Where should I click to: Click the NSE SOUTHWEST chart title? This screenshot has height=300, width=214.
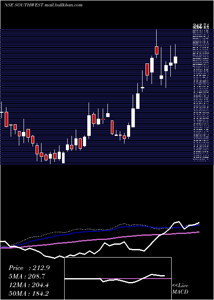pyautogui.click(x=43, y=5)
